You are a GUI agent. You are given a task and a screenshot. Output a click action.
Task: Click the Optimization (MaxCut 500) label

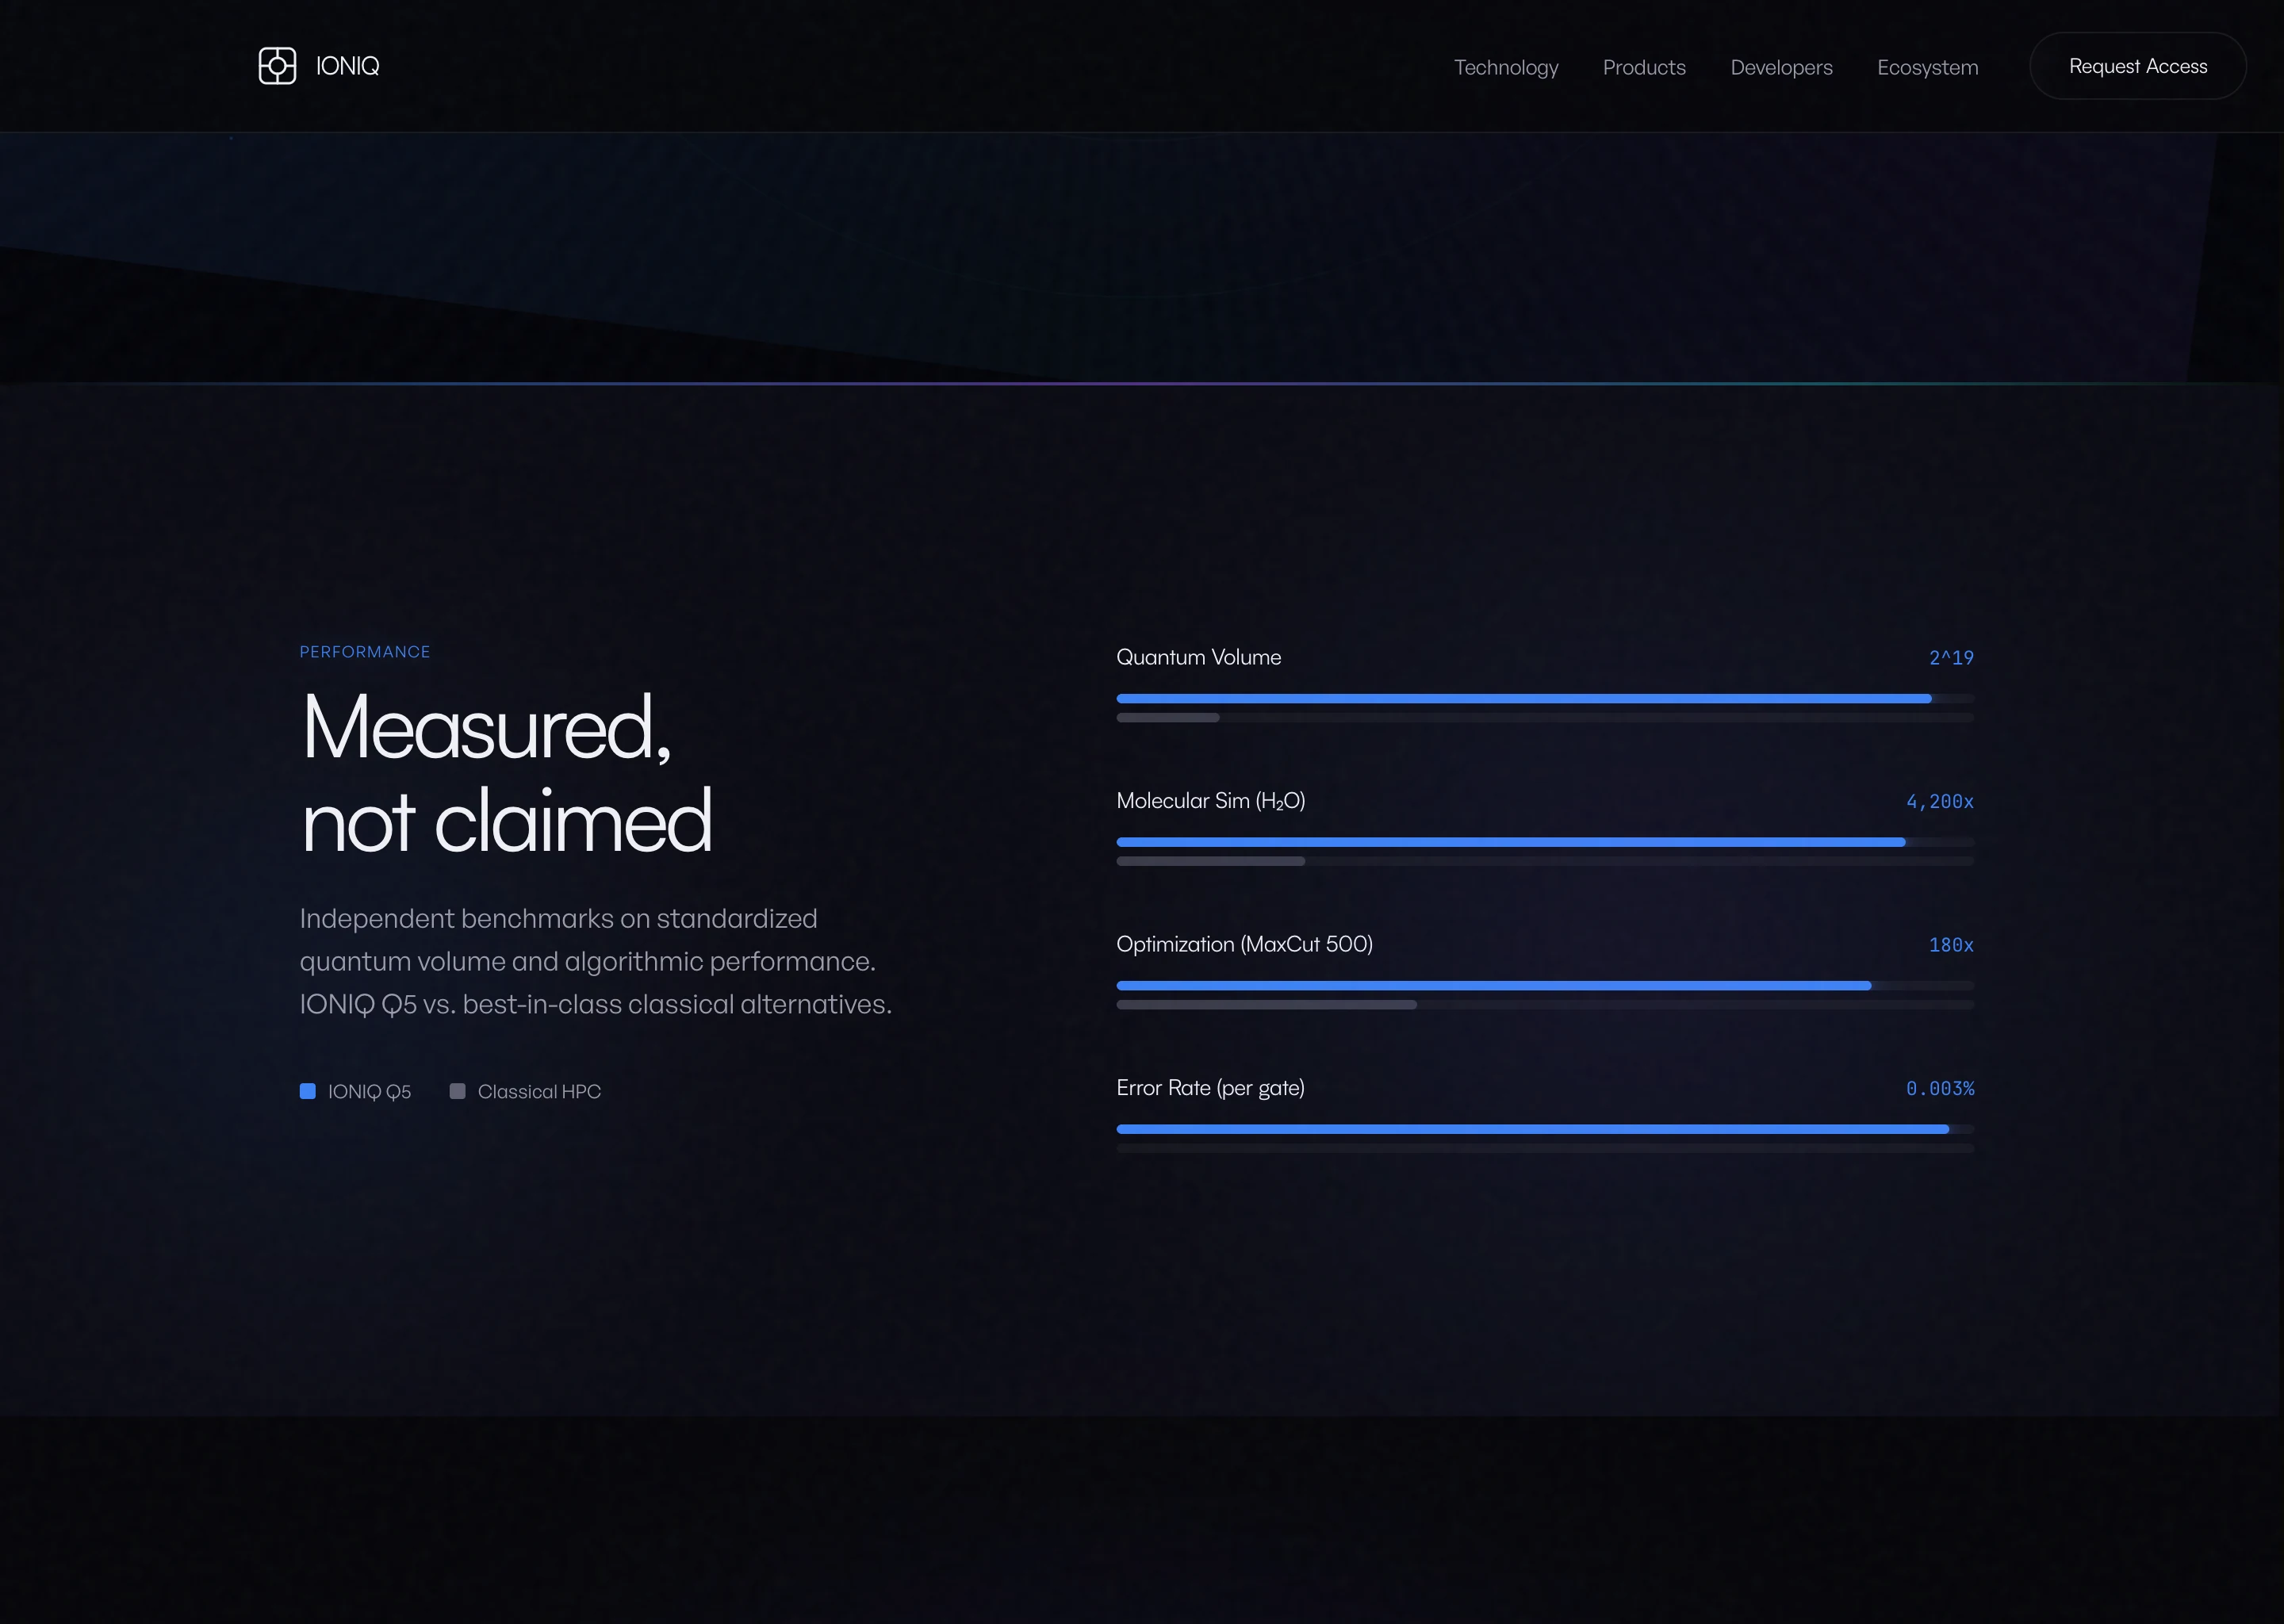coord(1245,944)
